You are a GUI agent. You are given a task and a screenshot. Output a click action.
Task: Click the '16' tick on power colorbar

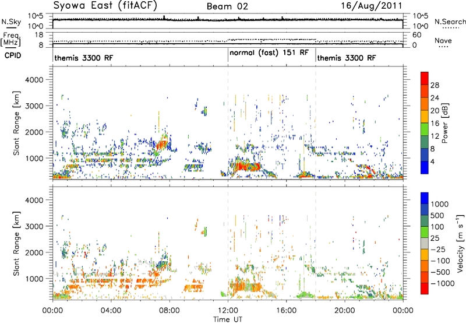[435, 124]
